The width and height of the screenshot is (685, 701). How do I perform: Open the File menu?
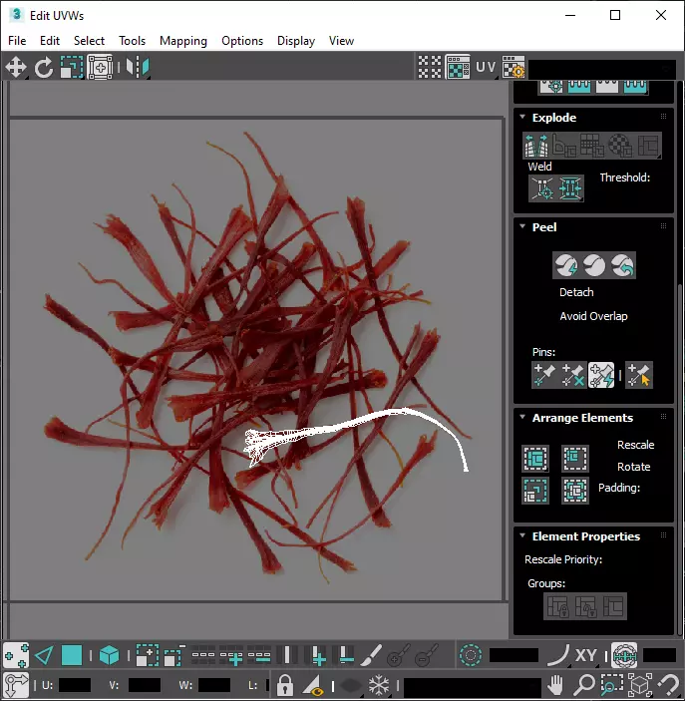click(x=17, y=41)
